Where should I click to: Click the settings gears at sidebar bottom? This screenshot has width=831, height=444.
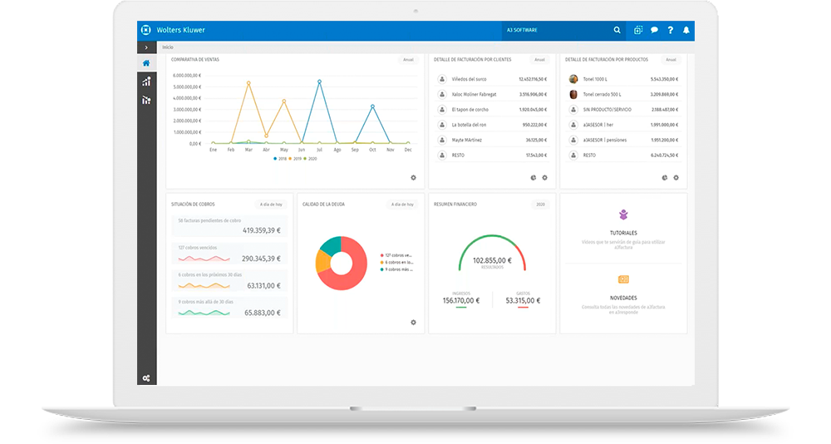click(x=146, y=378)
